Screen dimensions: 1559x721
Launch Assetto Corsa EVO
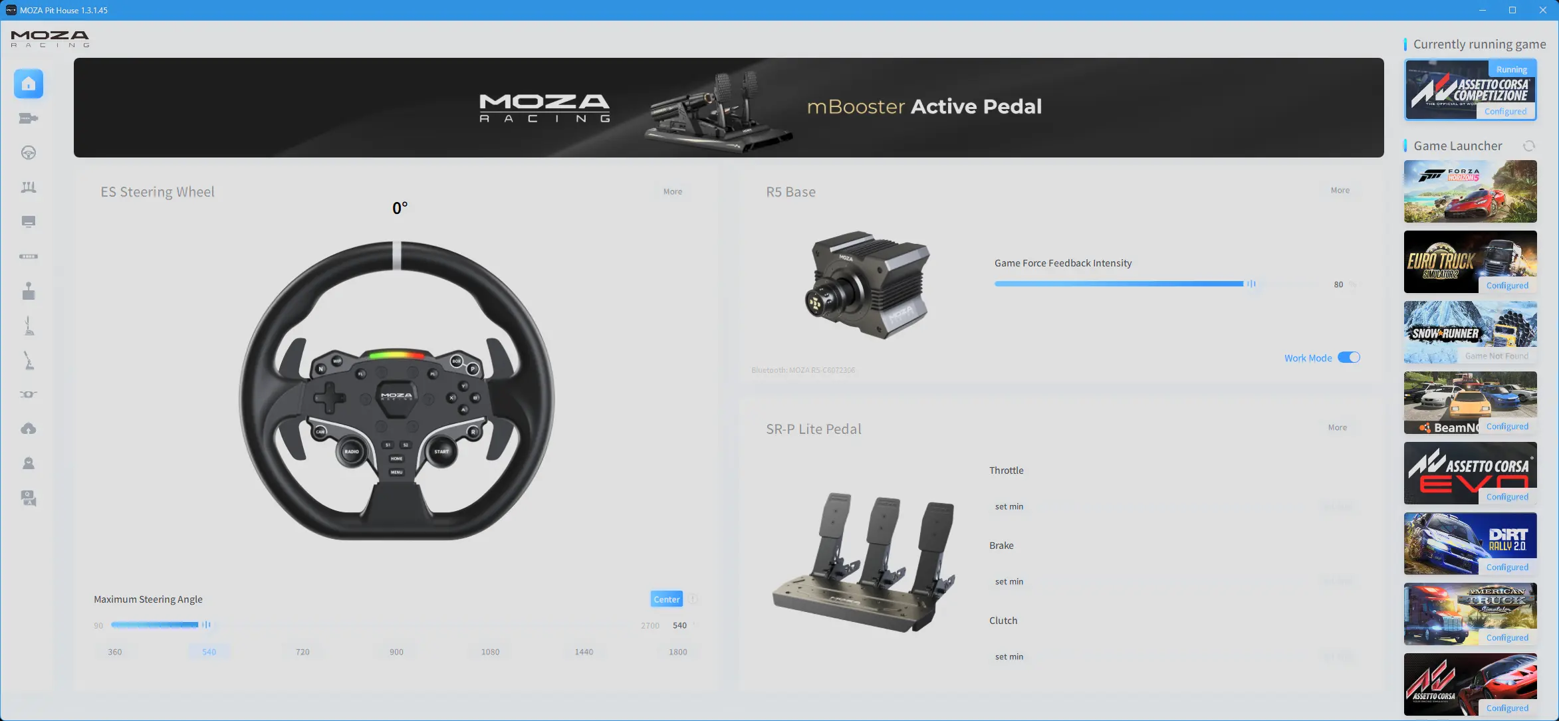tap(1471, 473)
